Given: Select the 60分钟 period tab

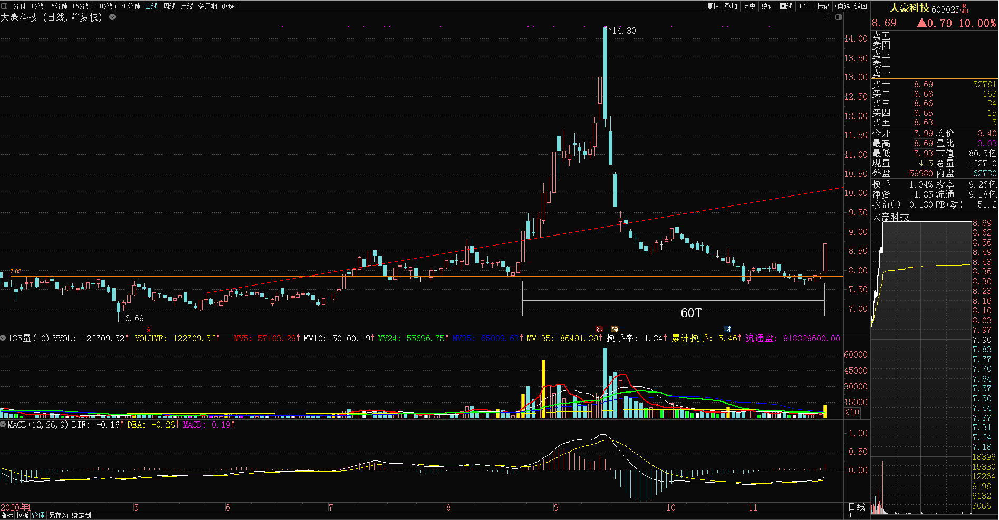Looking at the screenshot, I should (x=130, y=6).
